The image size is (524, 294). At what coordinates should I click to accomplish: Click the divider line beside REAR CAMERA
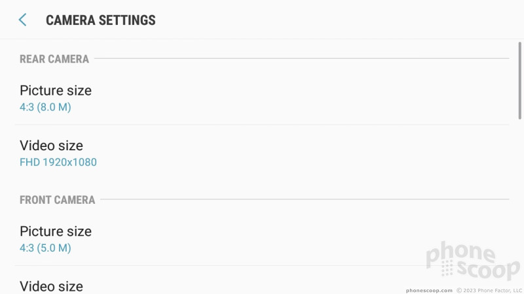[302, 58]
